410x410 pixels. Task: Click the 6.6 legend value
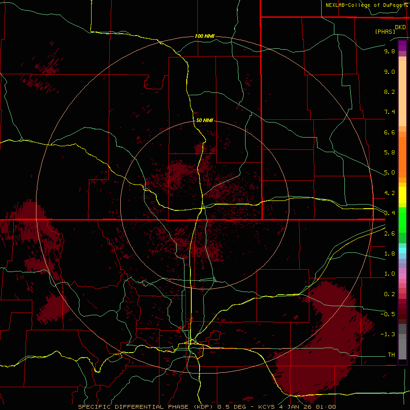389,132
